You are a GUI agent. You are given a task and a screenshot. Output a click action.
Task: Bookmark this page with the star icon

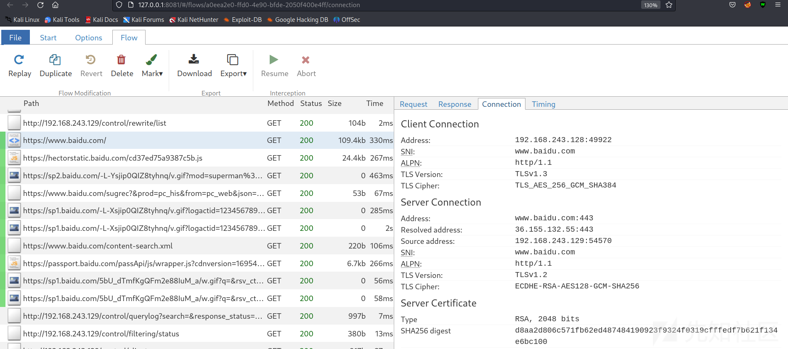[x=669, y=5]
